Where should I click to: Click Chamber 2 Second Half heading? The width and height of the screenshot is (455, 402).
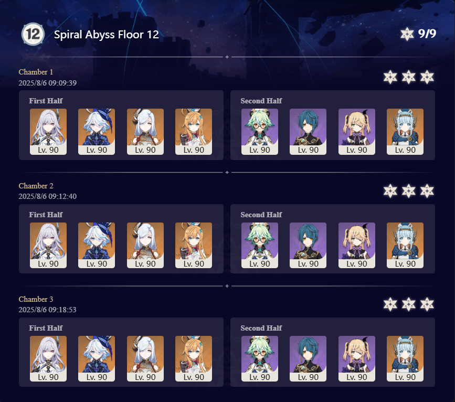[x=261, y=215]
